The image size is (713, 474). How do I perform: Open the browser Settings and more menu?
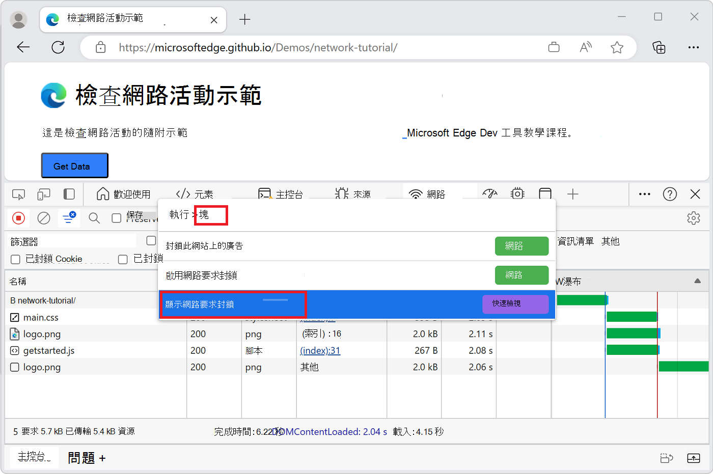tap(693, 47)
